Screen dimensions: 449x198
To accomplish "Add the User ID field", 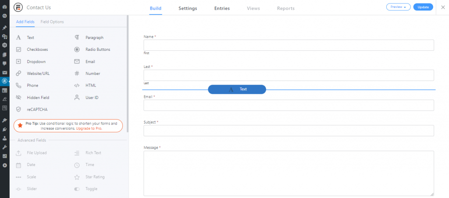I will pos(86,98).
